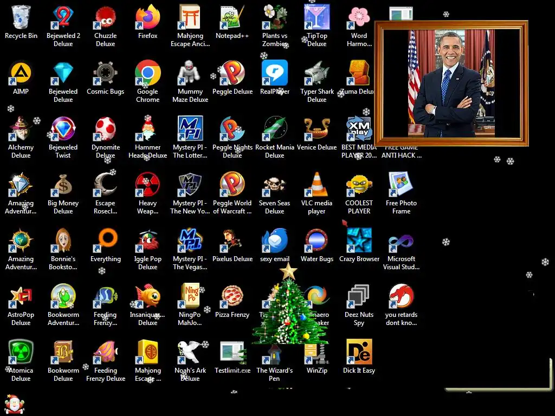Screen dimensions: 555x416
Task: Select the 'you retards dont kno...' icon
Action: [x=401, y=296]
